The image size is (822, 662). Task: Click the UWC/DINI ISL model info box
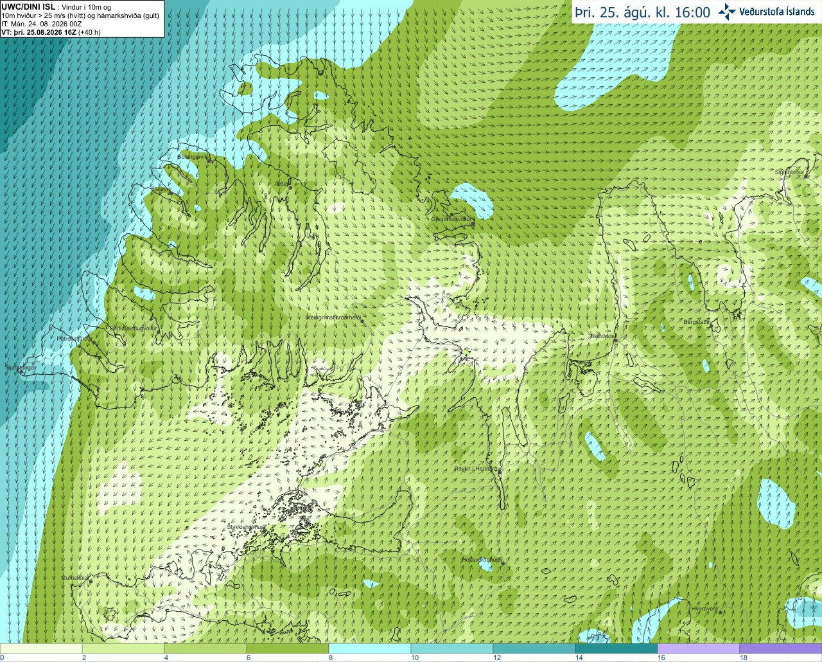[x=82, y=19]
